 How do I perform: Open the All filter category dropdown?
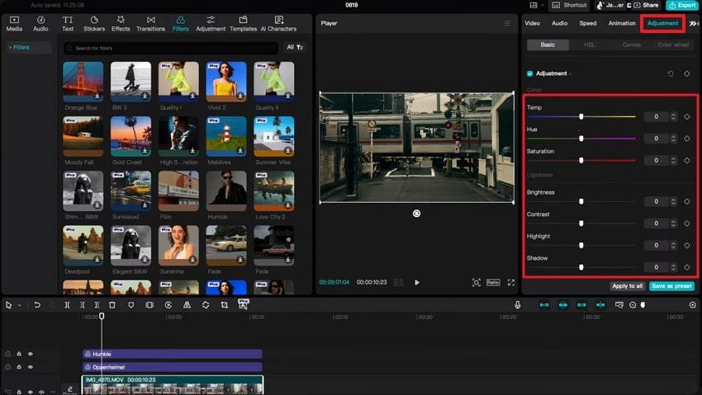295,47
